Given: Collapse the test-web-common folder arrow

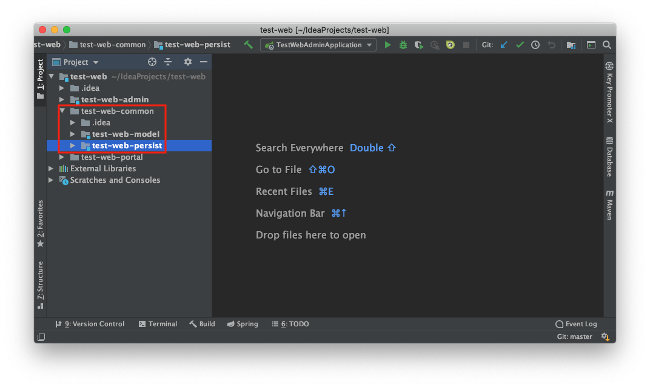Looking at the screenshot, I should 62,111.
